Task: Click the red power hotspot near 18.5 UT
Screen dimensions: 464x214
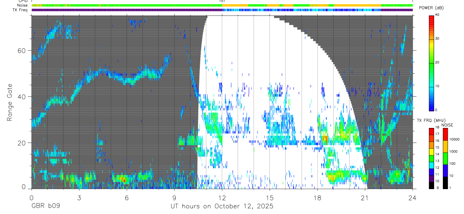Action: tap(325, 139)
